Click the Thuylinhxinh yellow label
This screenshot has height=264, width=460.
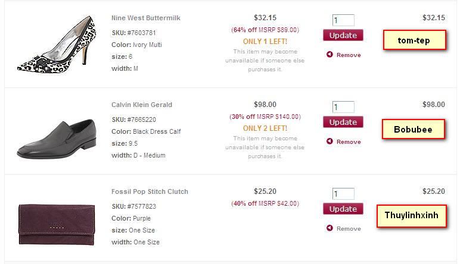[x=411, y=215]
